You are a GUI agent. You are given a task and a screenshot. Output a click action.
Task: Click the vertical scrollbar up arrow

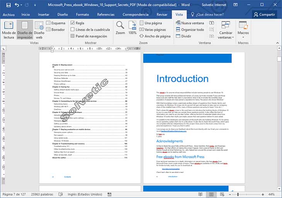pos(279,48)
